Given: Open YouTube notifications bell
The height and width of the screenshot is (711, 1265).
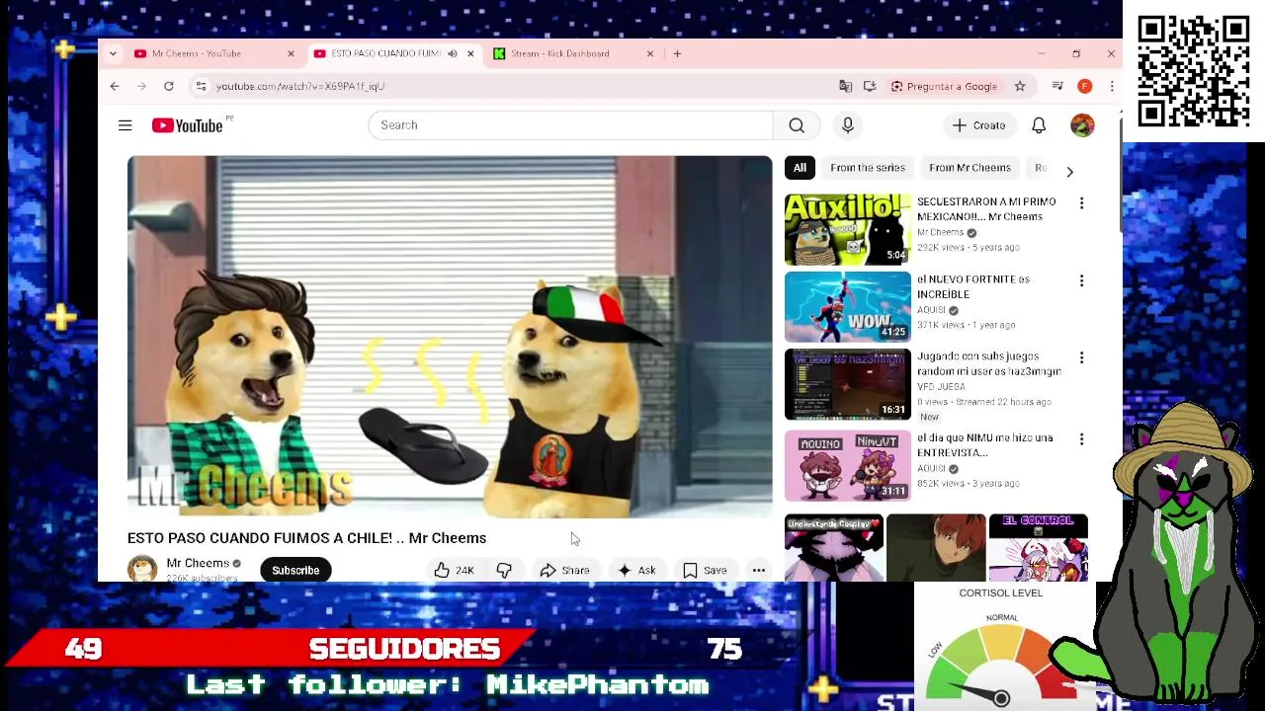Looking at the screenshot, I should [1039, 125].
